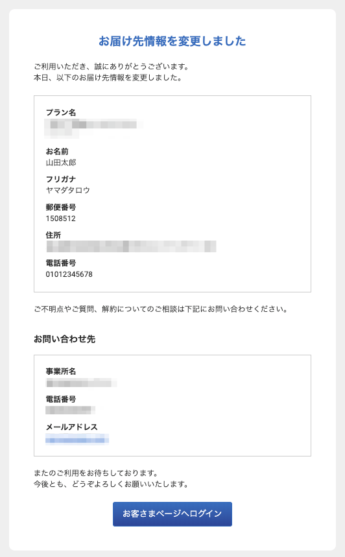Click the ご不明点やご質問 inquiry sentence
The image size is (345, 557).
tap(160, 309)
